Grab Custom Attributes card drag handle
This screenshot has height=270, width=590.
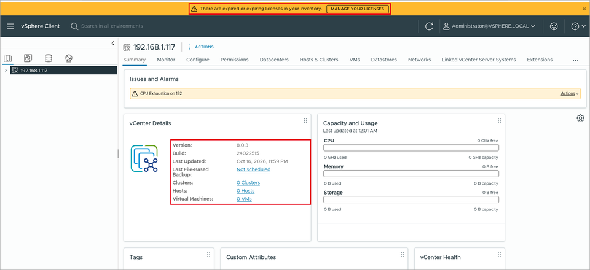click(x=402, y=255)
